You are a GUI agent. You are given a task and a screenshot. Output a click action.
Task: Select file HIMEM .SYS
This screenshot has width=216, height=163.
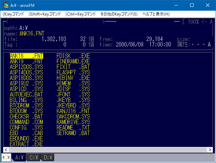click(73, 83)
